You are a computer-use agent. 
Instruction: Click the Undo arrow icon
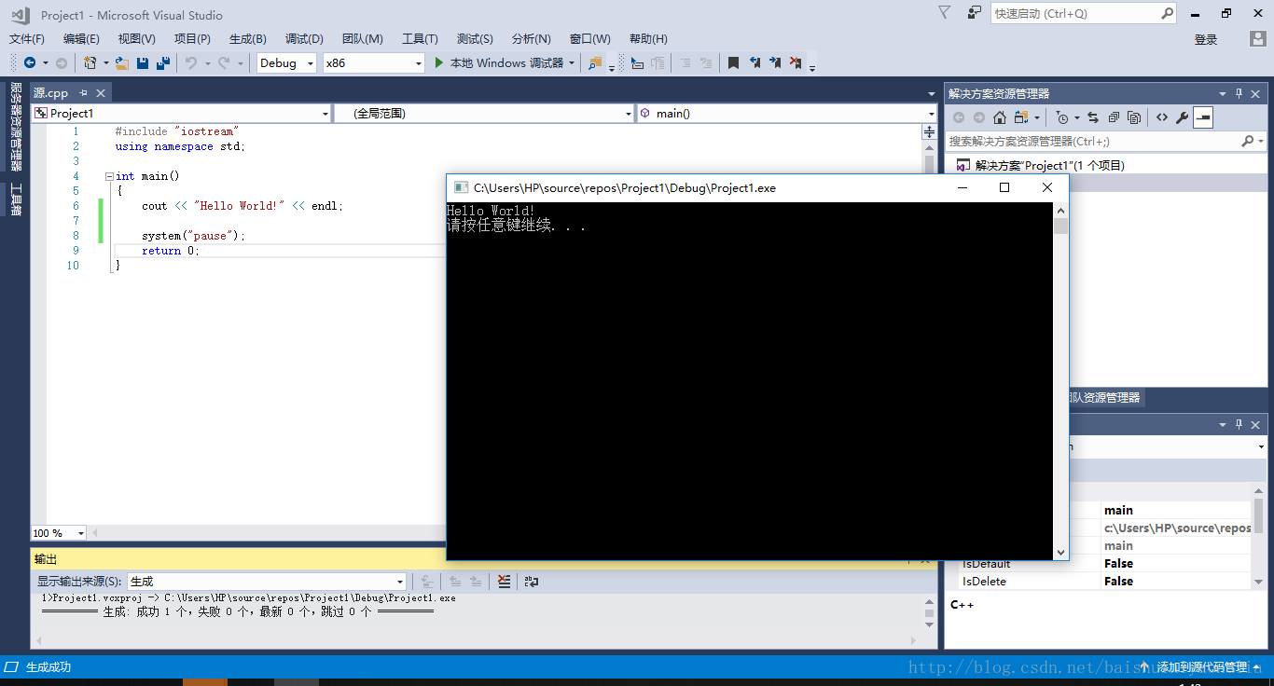tap(191, 62)
